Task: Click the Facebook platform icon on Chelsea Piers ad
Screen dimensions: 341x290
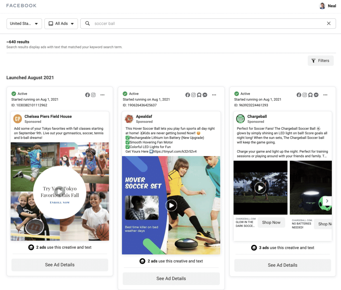Action: [x=88, y=95]
